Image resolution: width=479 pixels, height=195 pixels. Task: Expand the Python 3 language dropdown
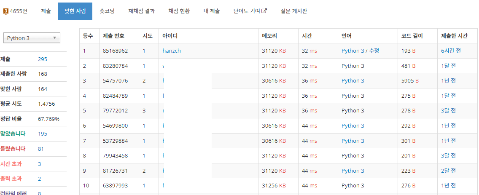pyautogui.click(x=32, y=38)
